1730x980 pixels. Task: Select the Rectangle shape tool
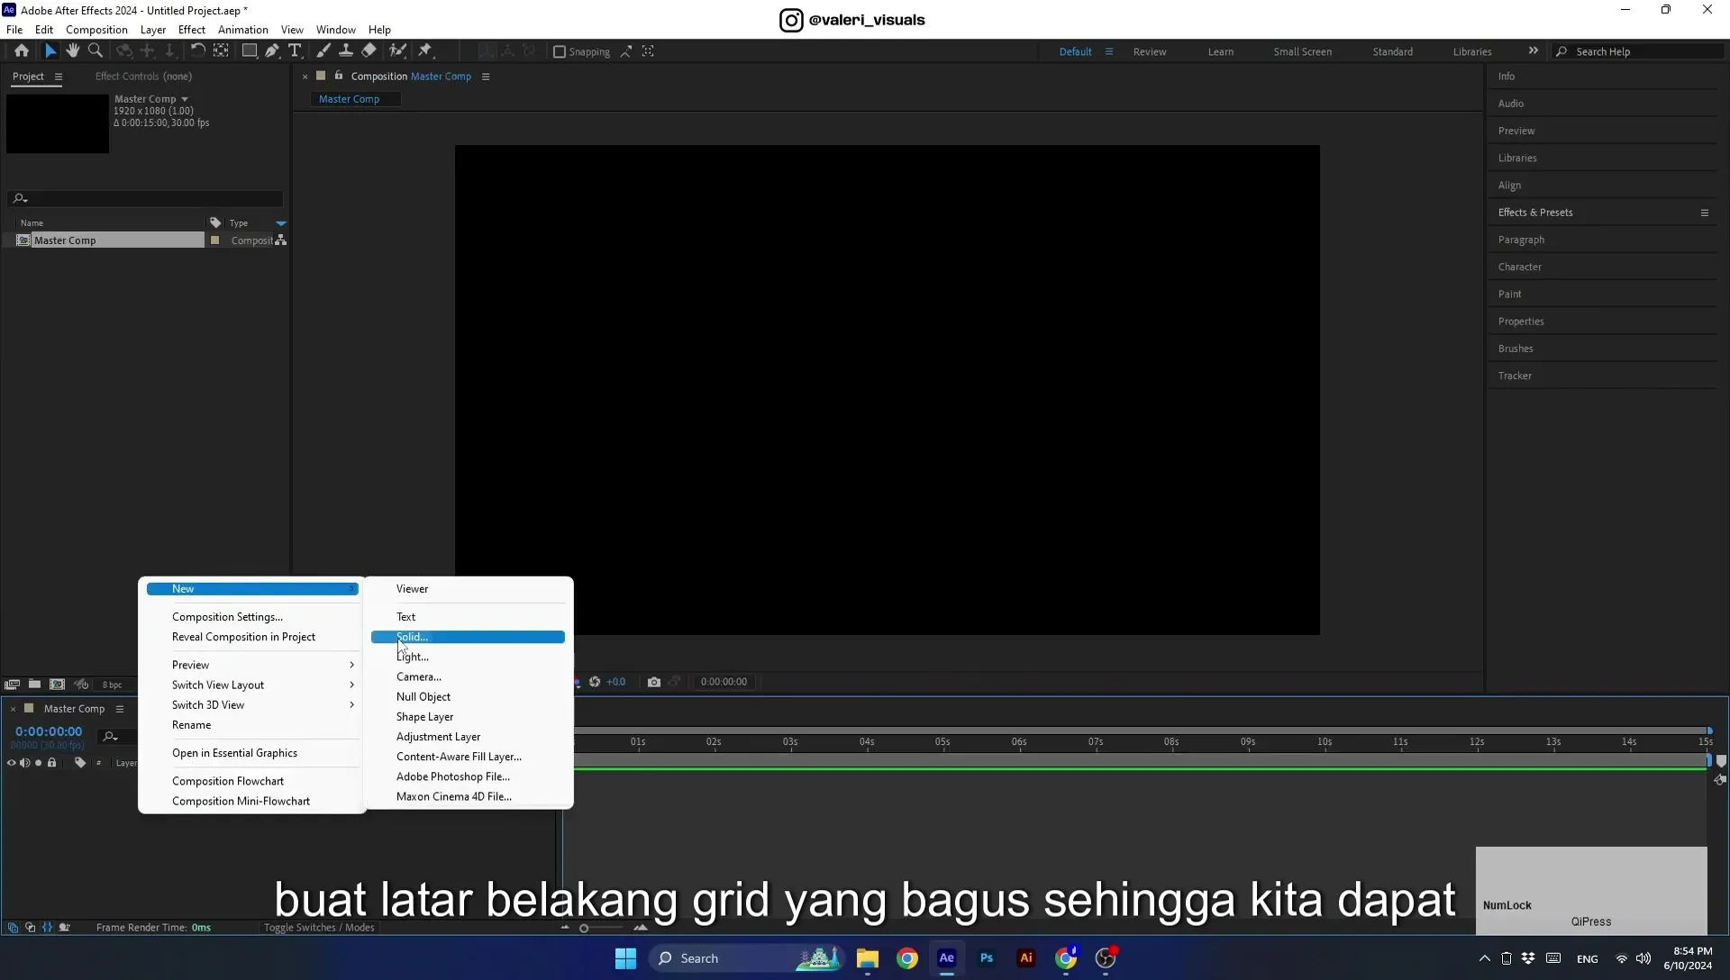point(250,51)
